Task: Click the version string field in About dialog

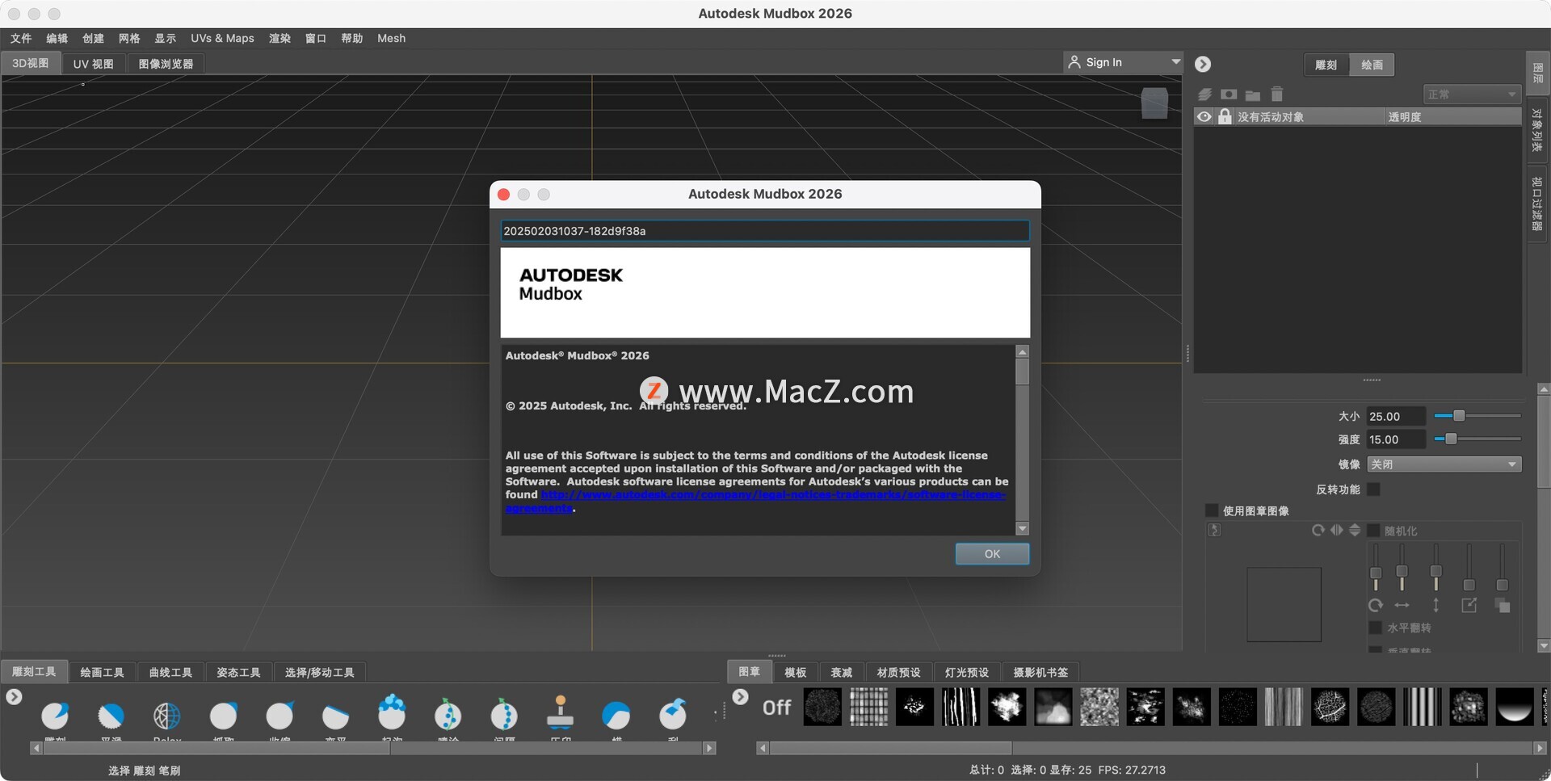Action: pos(765,231)
